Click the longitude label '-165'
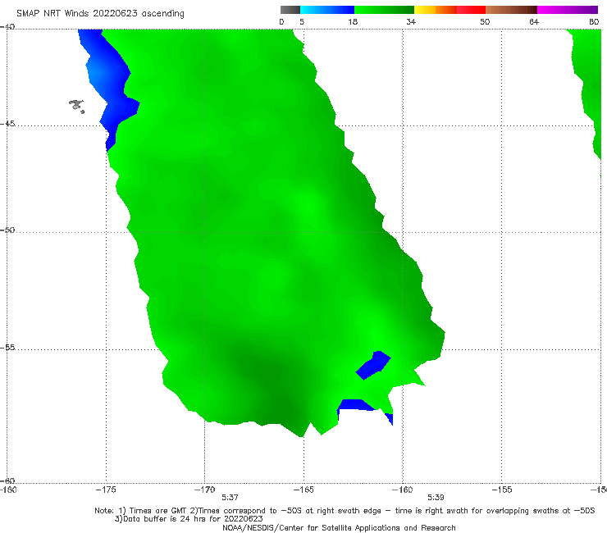607x533 pixels. (x=303, y=490)
